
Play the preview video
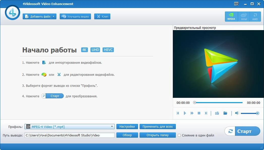point(185,113)
